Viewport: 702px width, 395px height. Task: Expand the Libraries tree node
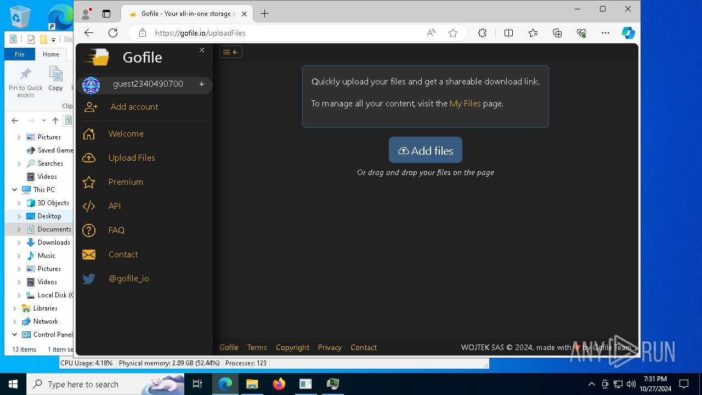(x=14, y=308)
